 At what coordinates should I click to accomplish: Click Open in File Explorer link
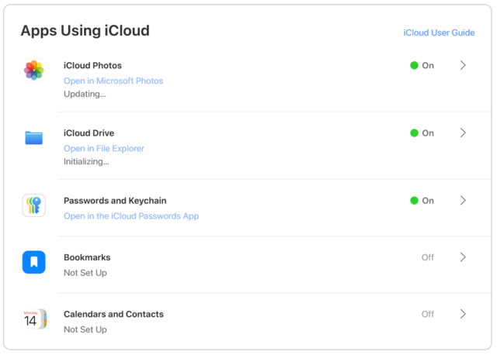click(104, 148)
